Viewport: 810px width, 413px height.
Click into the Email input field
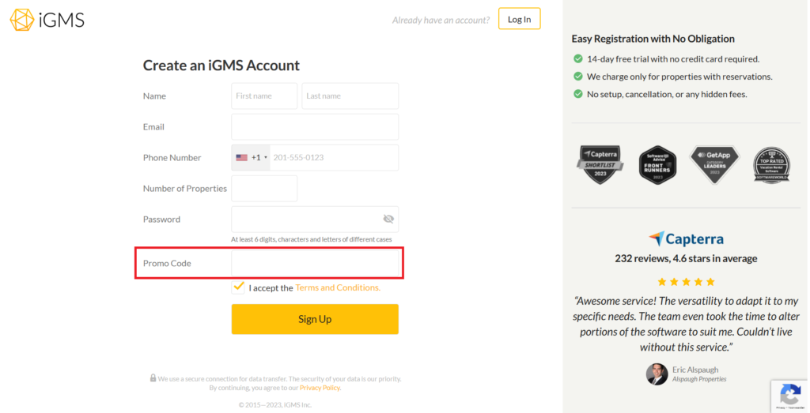click(x=315, y=126)
